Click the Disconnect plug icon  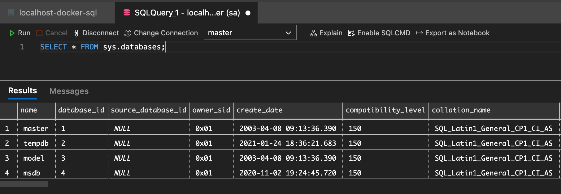[x=76, y=33]
